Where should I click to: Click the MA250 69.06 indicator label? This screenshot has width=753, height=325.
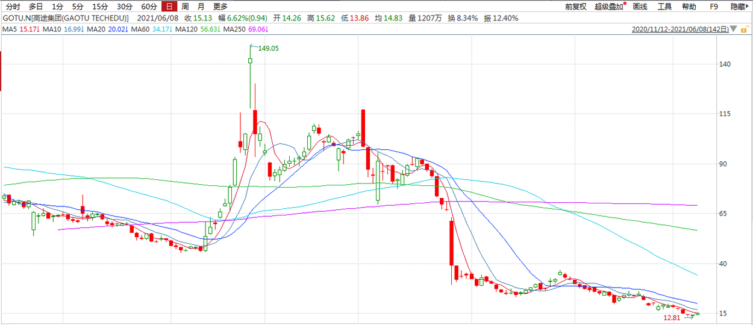tap(246, 29)
